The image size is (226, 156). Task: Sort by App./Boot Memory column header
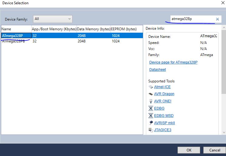coord(54,29)
